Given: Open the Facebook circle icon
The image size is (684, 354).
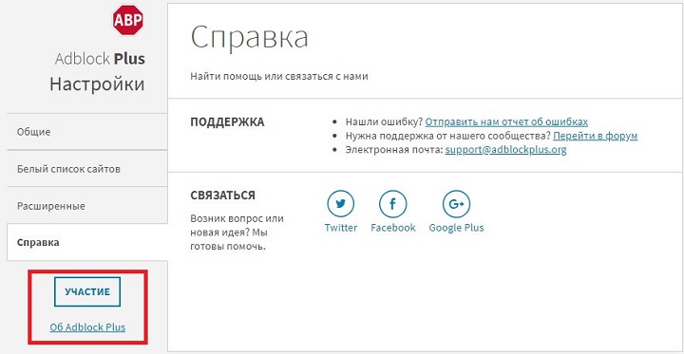Looking at the screenshot, I should [x=393, y=204].
